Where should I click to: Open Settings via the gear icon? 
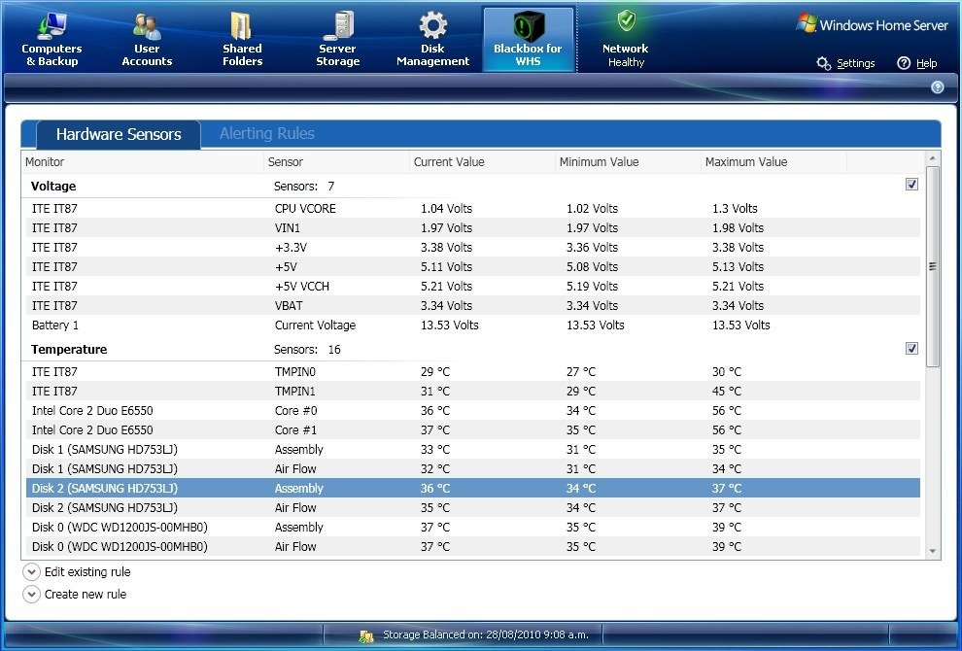823,63
